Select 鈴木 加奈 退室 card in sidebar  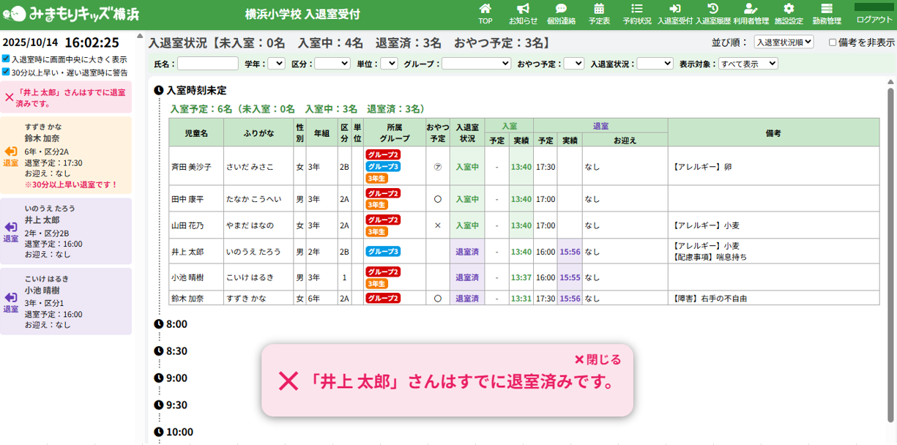(66, 154)
